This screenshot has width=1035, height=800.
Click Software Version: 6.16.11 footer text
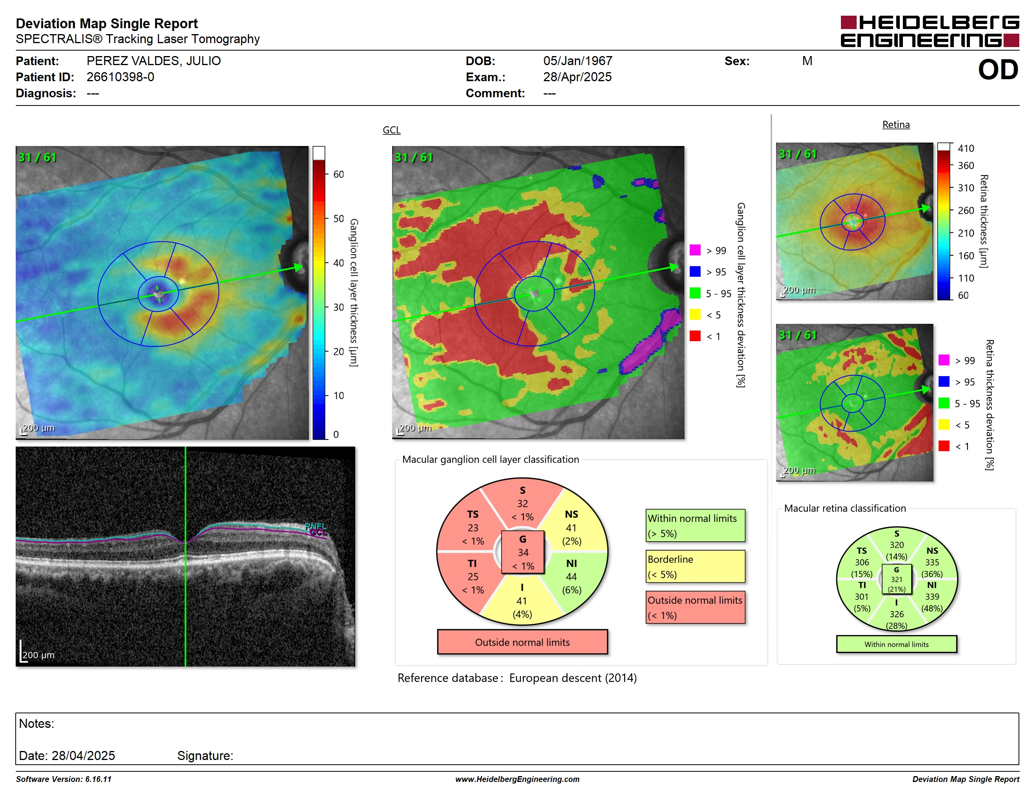[64, 779]
